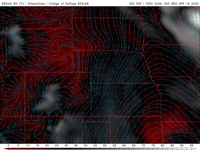The height and width of the screenshot is (150, 200).
Task: Click the "65" label on the color scale
Action: point(134,145)
